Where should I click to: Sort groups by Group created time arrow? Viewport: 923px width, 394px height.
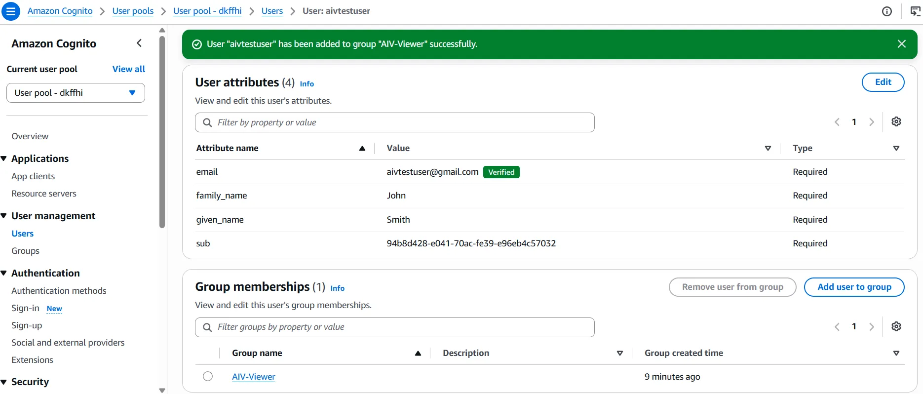[x=896, y=353]
